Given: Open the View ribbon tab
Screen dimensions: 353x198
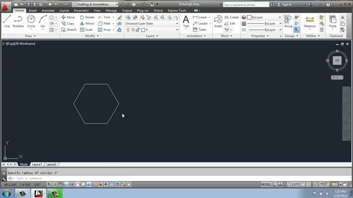Looking at the screenshot, I should 97,10.
